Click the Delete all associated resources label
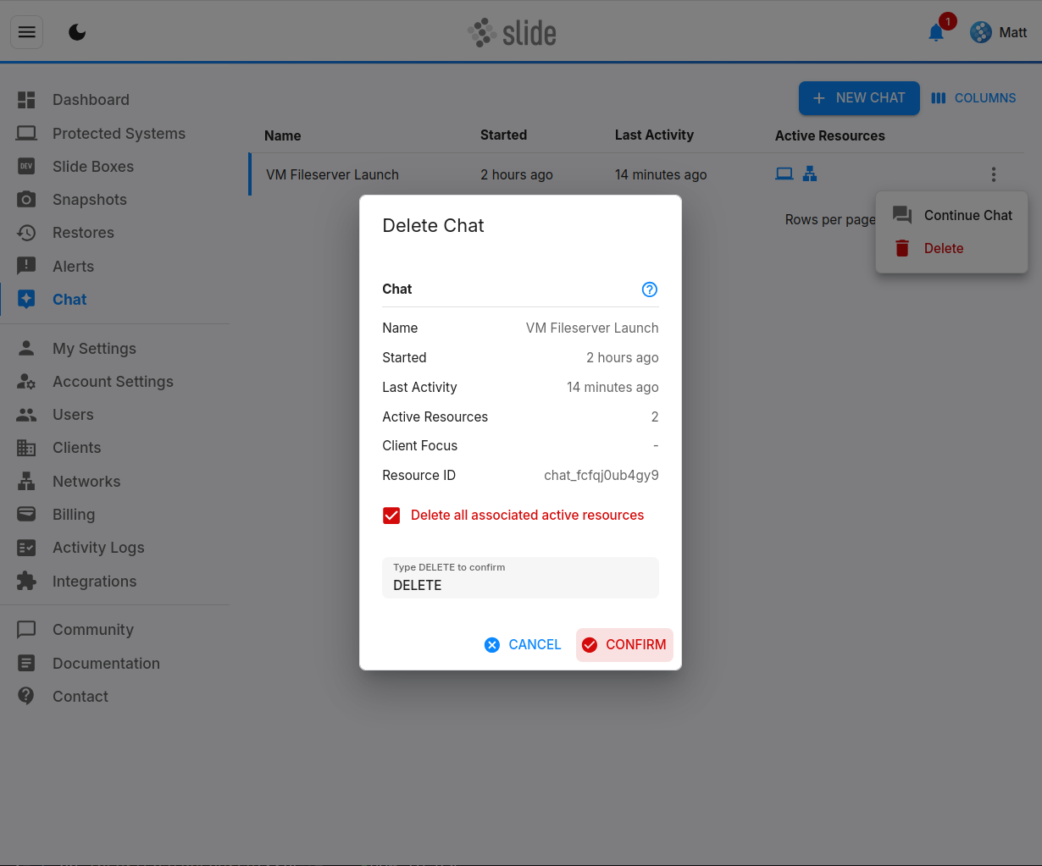The width and height of the screenshot is (1042, 866). pos(527,516)
